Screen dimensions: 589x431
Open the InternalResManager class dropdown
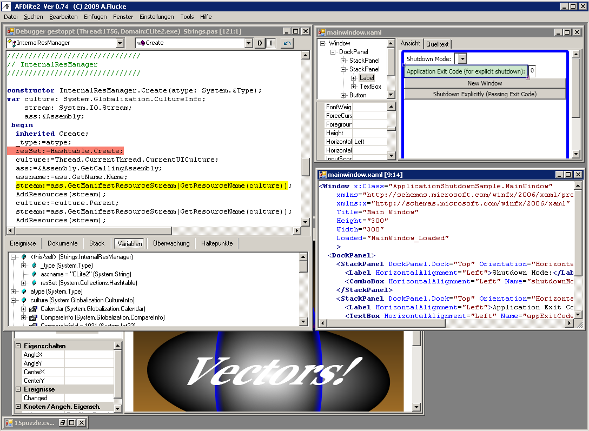click(120, 43)
